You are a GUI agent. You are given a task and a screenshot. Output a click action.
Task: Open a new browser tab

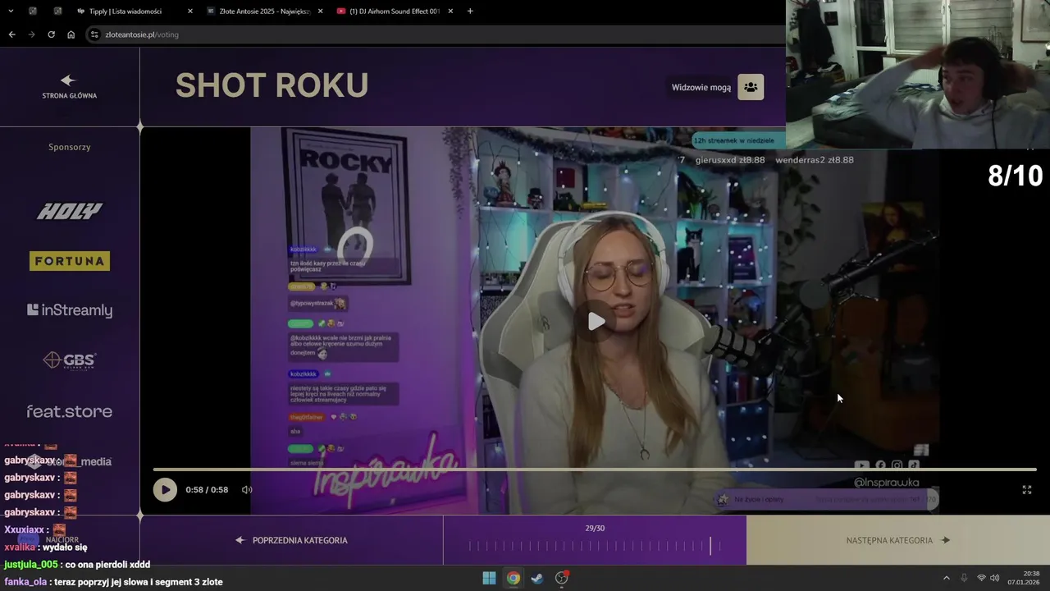(470, 11)
